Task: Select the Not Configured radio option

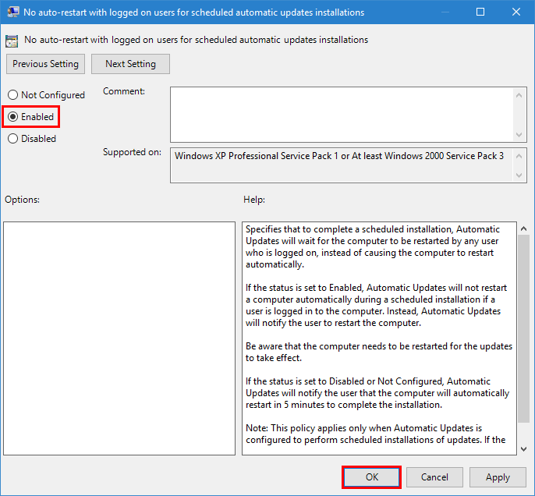Action: coord(12,95)
